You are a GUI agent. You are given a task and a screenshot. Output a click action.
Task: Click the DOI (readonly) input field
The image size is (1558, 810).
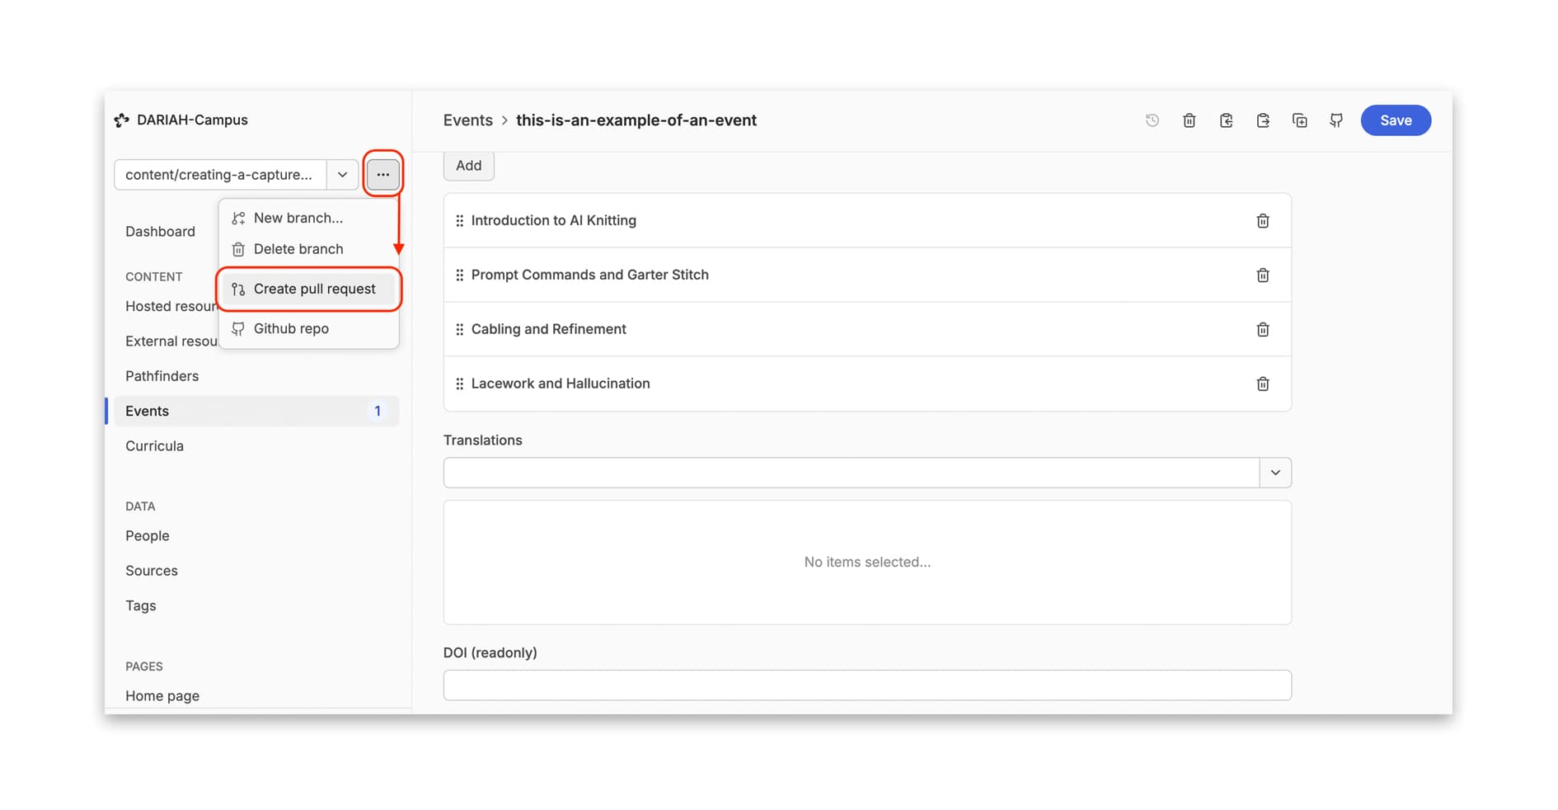[866, 685]
